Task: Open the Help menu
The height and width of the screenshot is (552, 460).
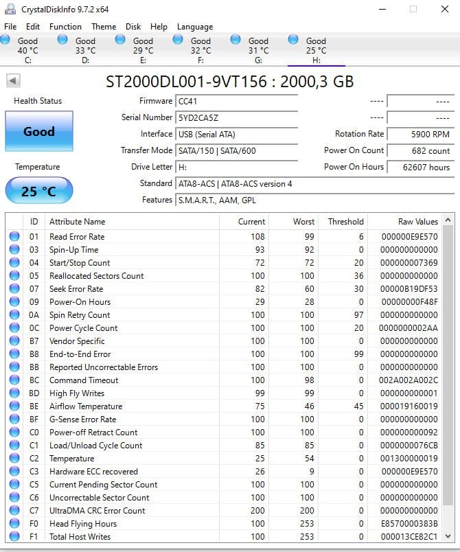Action: coord(159,27)
